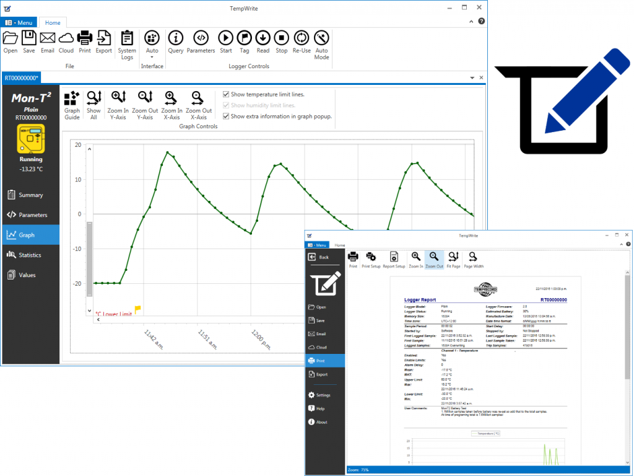Viewport: 634px width, 476px height.
Task: Zoom In Y-Axis on graph
Action: pyautogui.click(x=118, y=105)
